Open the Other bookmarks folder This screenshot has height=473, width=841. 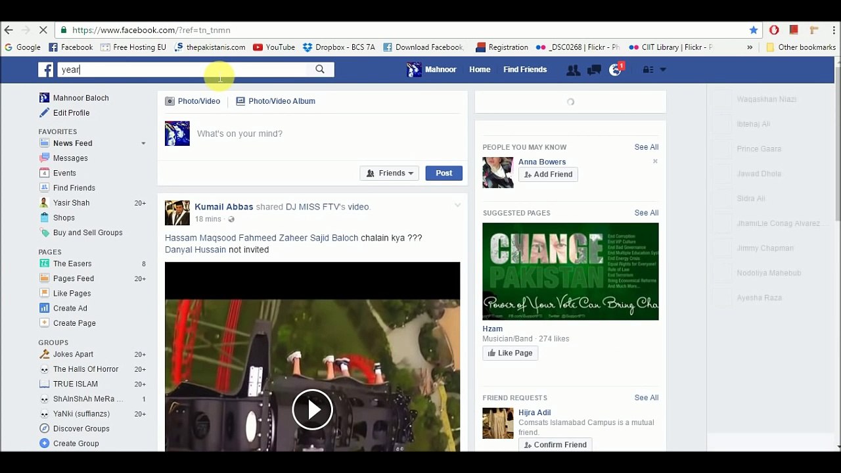801,47
